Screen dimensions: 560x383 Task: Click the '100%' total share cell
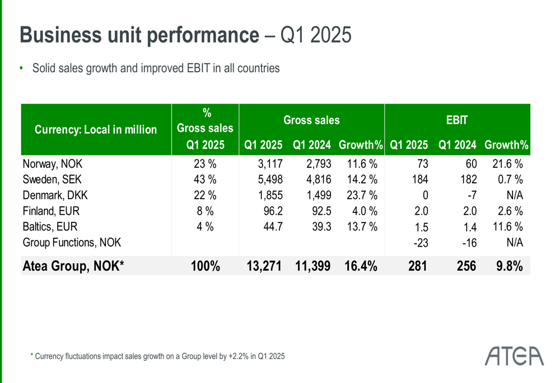[x=206, y=266]
